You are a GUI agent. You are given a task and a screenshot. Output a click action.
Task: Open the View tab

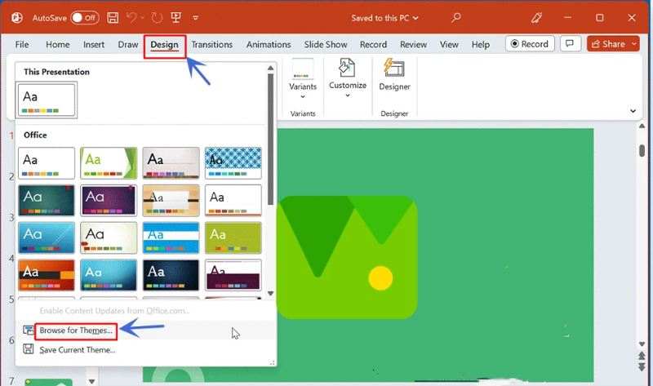click(x=449, y=45)
